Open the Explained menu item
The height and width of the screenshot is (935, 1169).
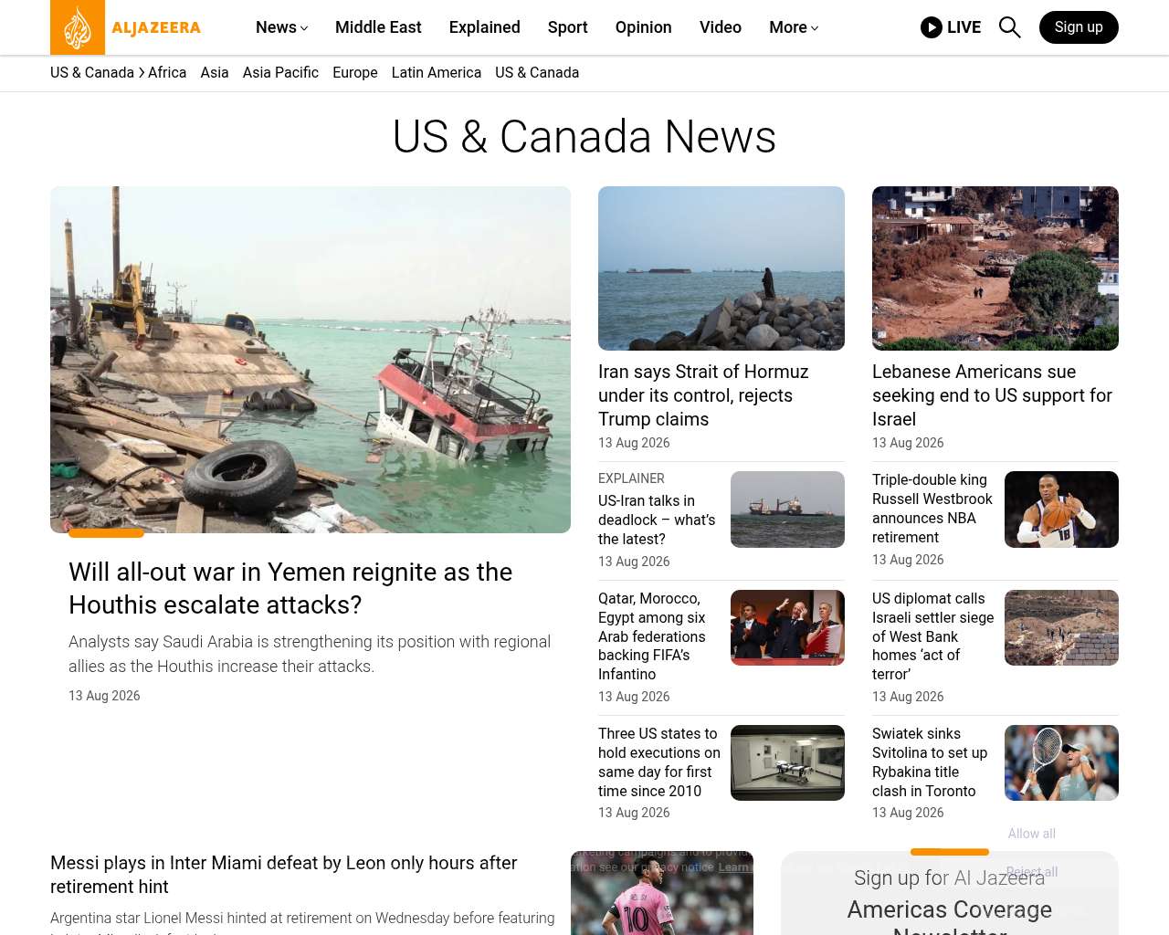click(x=485, y=27)
